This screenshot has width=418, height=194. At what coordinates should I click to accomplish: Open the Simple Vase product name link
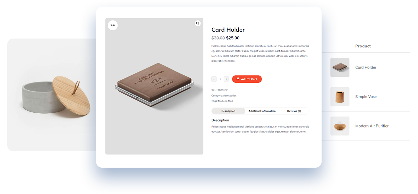pos(366,97)
